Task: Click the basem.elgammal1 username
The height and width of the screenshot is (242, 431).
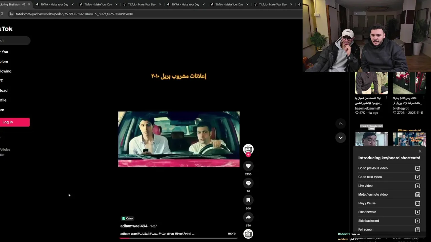Action: (x=367, y=109)
